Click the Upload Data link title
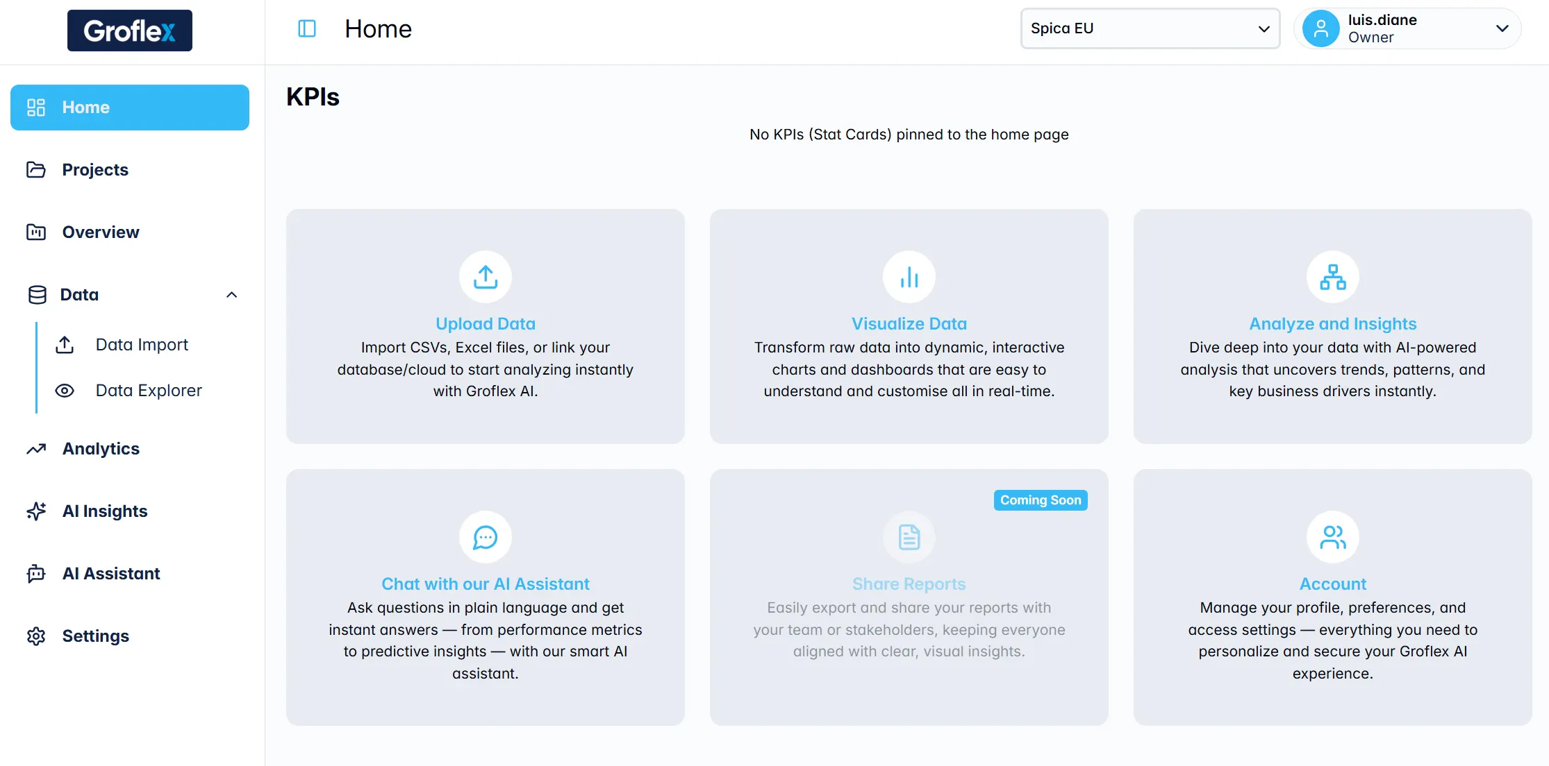This screenshot has width=1549, height=766. tap(486, 324)
